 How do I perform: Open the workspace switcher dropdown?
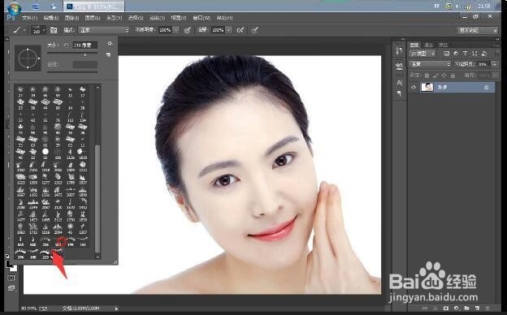point(477,30)
